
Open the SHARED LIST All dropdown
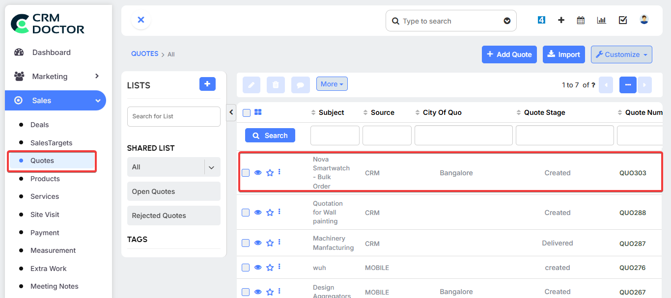[173, 167]
